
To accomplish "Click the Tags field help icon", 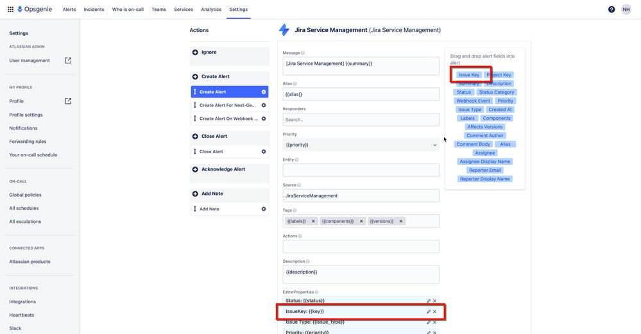I will click(x=295, y=211).
